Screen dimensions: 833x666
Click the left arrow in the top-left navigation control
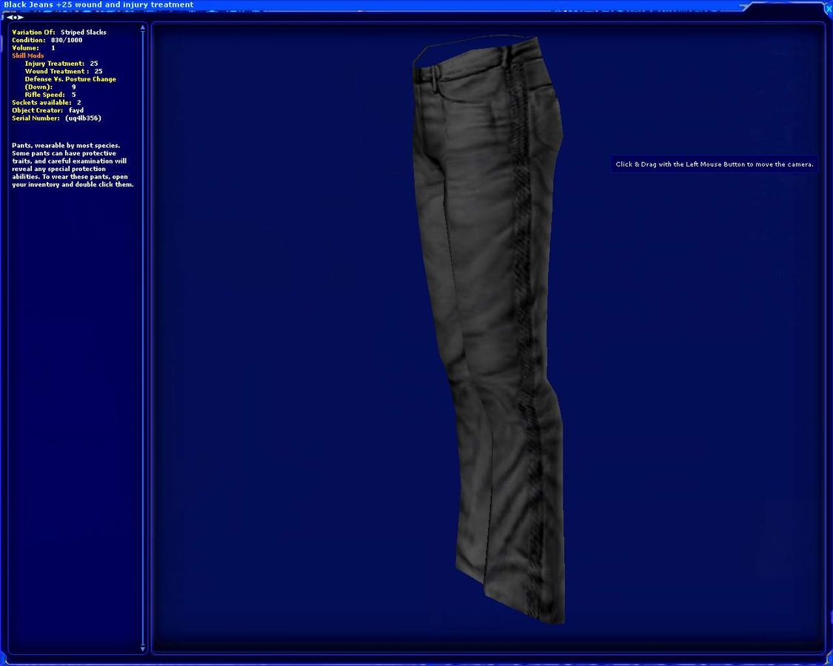(x=10, y=17)
